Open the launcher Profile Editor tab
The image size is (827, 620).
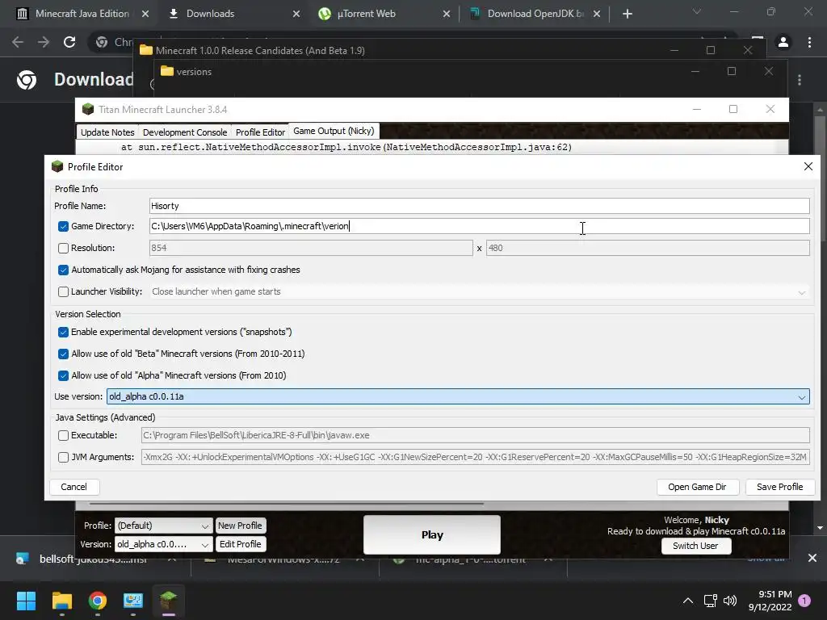pyautogui.click(x=260, y=132)
